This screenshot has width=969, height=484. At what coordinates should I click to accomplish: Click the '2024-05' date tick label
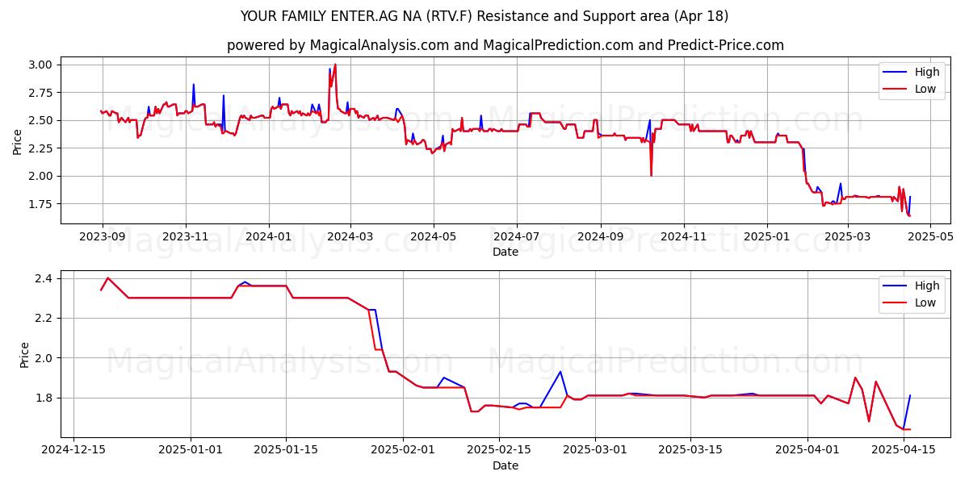(x=434, y=238)
